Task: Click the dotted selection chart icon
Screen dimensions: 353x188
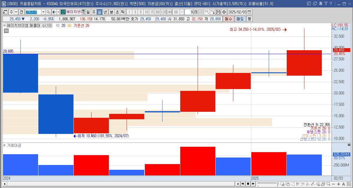Action: pyautogui.click(x=292, y=184)
